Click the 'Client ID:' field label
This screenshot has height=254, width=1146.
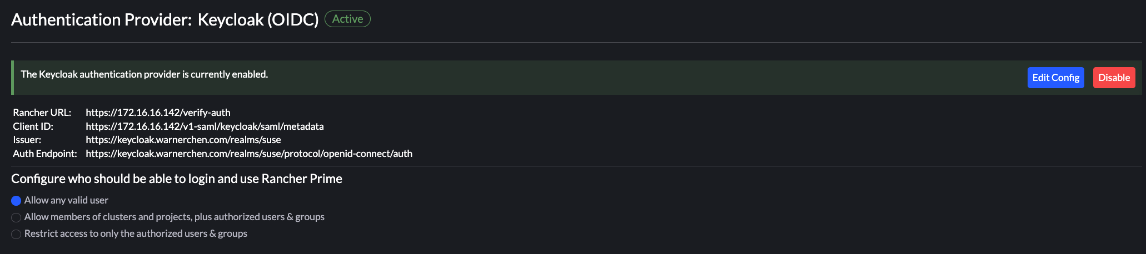coord(33,126)
